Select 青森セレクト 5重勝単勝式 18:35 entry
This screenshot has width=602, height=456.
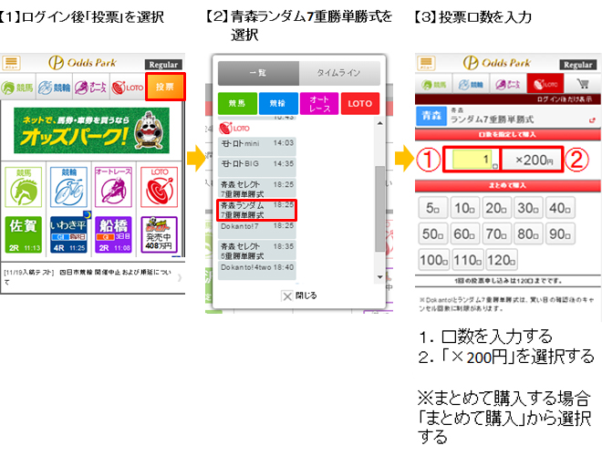coord(257,250)
